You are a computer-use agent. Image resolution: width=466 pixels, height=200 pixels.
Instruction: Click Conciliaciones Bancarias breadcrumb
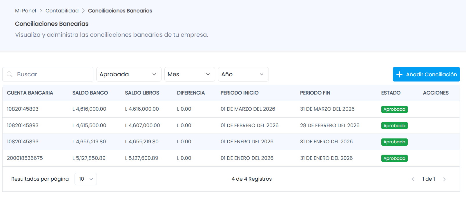[120, 11]
